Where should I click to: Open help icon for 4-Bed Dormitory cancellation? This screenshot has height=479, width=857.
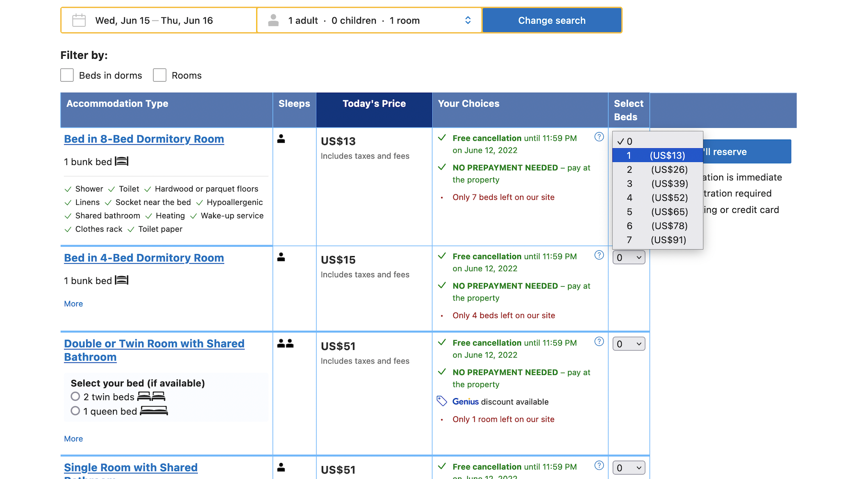point(599,255)
